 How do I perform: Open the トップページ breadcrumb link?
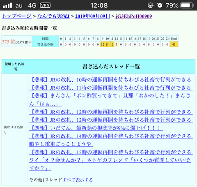[x=16, y=16]
